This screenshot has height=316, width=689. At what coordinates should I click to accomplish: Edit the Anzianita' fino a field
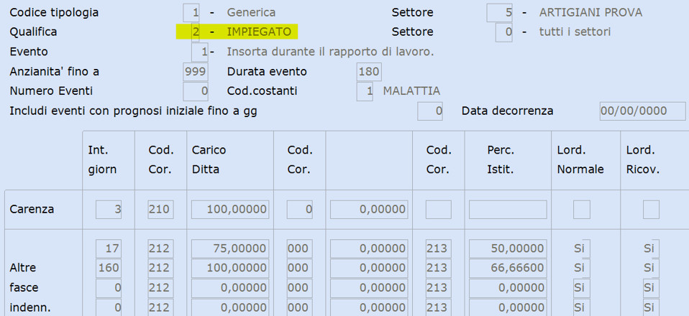click(196, 72)
